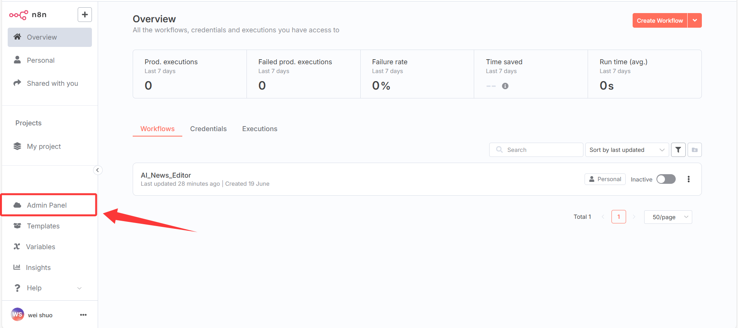
Task: Click the plus icon beside n8n logo
Action: pos(85,15)
